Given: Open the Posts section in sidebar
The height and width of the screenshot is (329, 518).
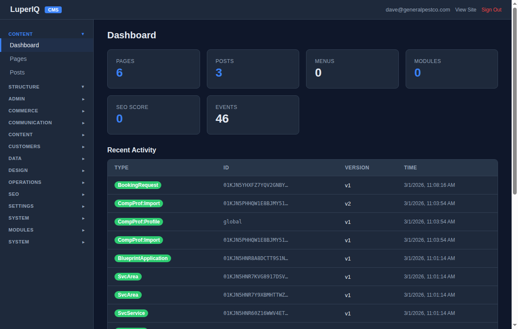Looking at the screenshot, I should [17, 72].
